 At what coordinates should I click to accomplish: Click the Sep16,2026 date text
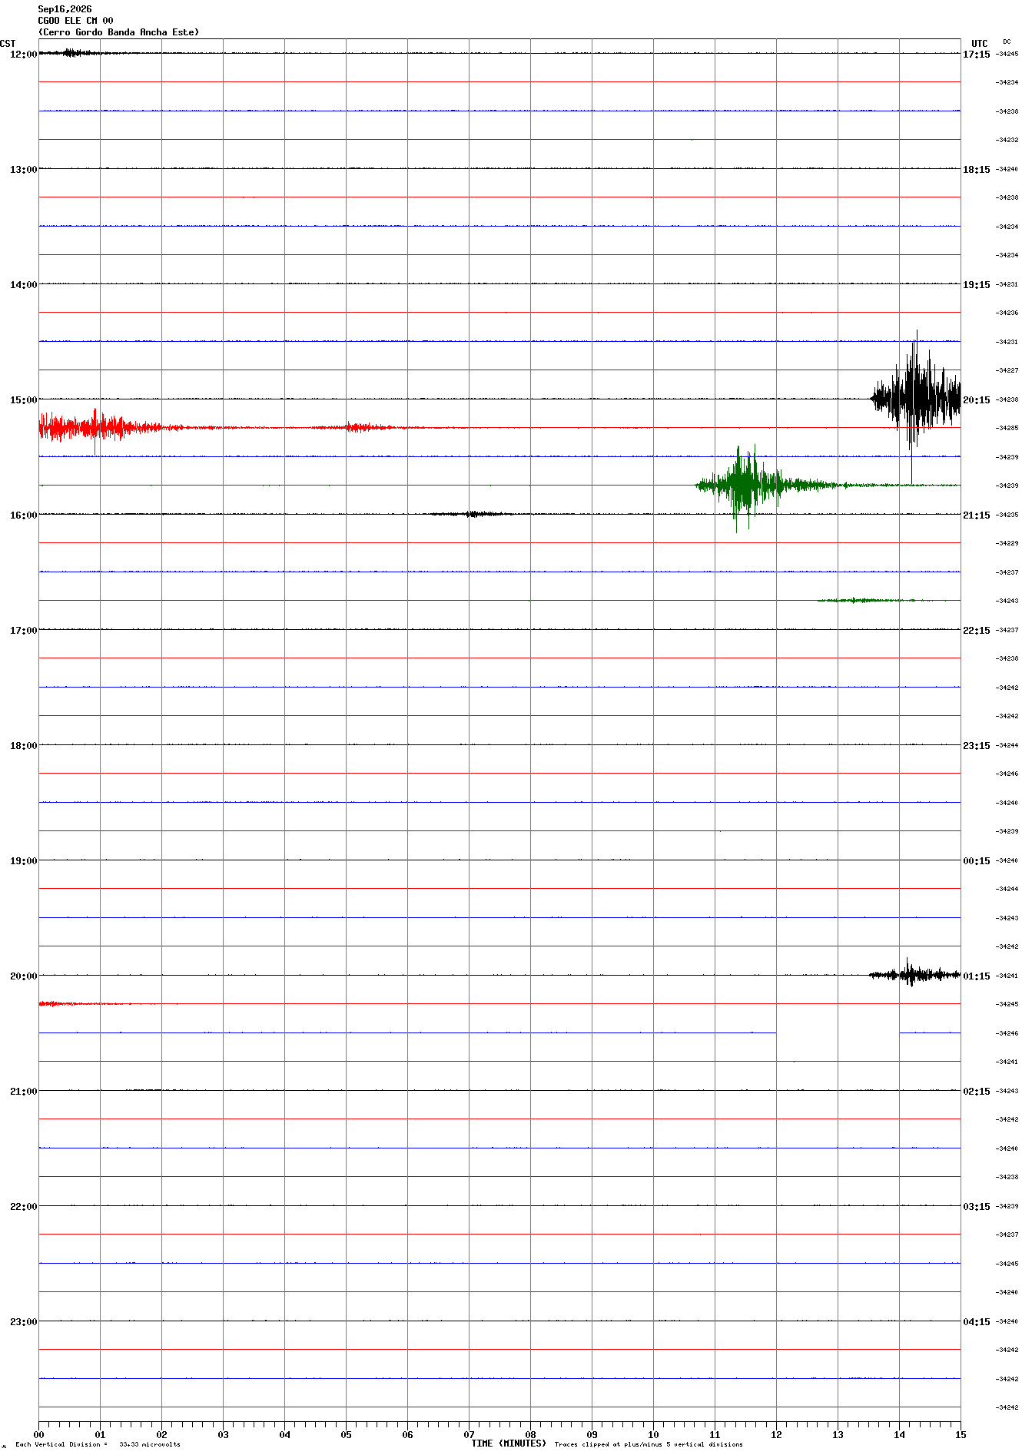pos(65,9)
